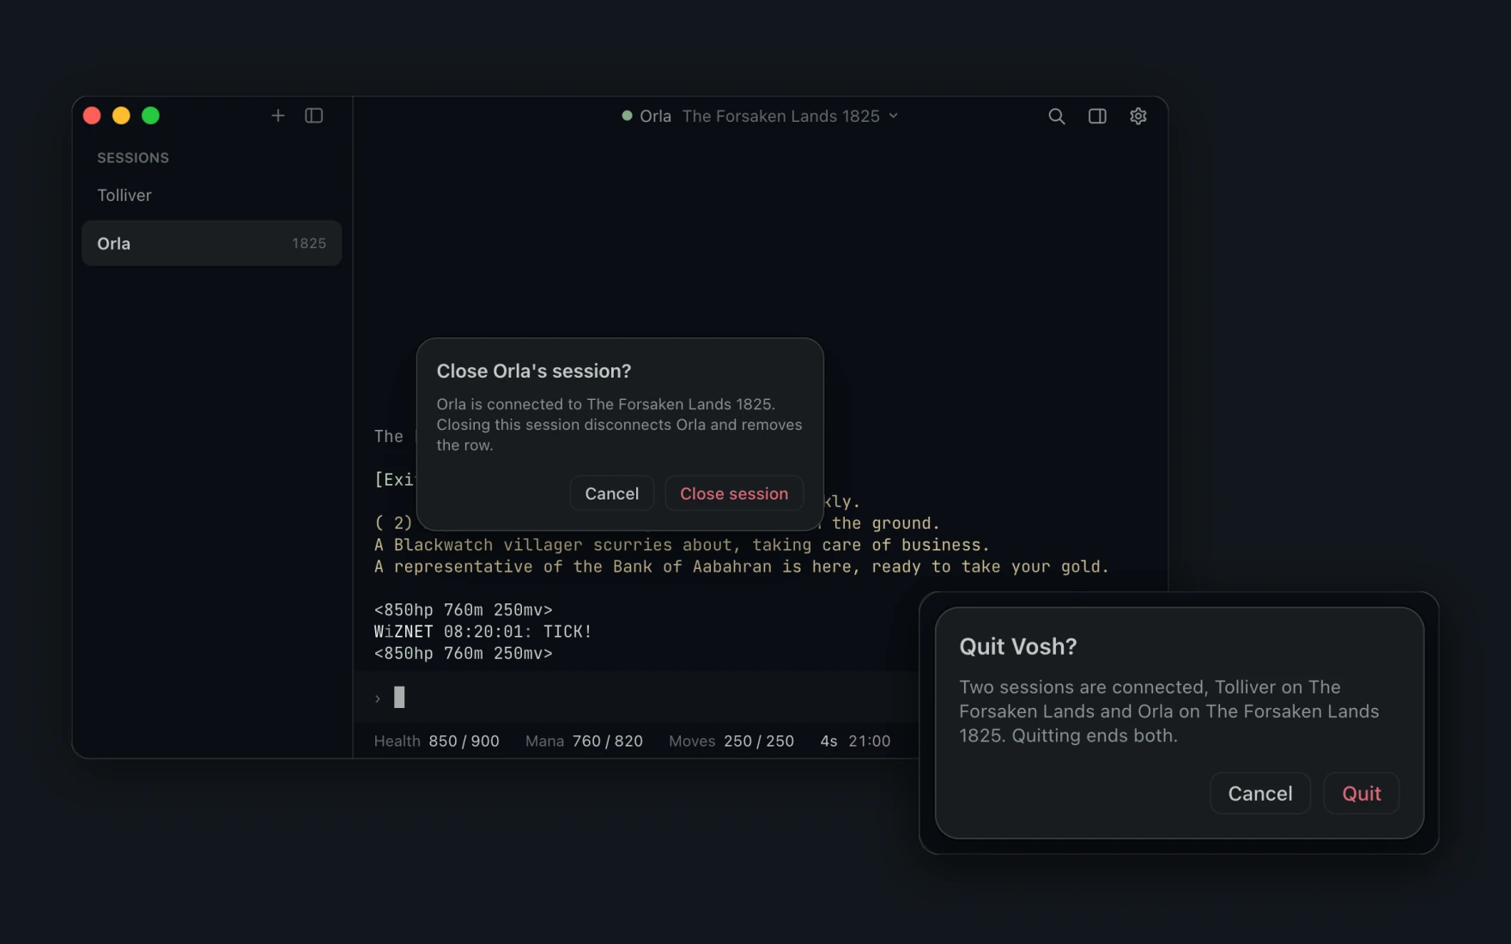
Task: Click the Mana 760 / 820 status
Action: [584, 741]
